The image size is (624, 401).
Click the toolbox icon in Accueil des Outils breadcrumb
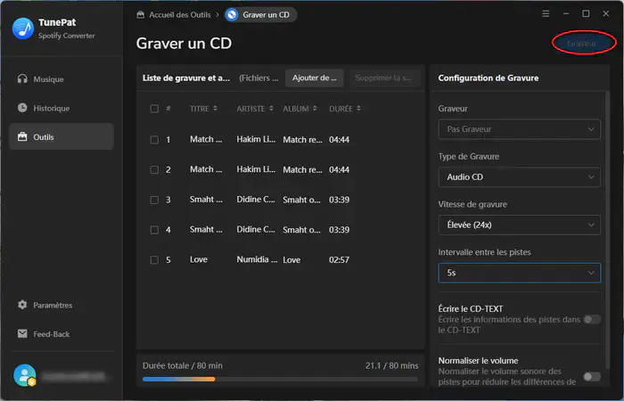click(x=141, y=15)
